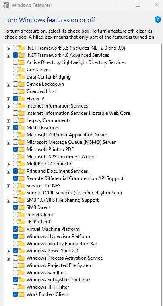Screen dimensions: 163x306
Task: Uncheck Microsoft Print to PDF
Action: pos(15,149)
